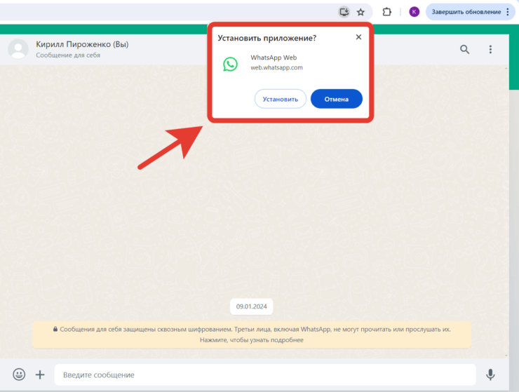The image size is (519, 392).
Task: Click the install app icon in address bar
Action: tap(344, 12)
